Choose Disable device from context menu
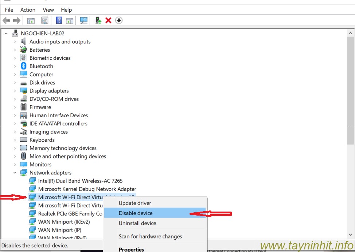The width and height of the screenshot is (355, 252). [x=136, y=213]
